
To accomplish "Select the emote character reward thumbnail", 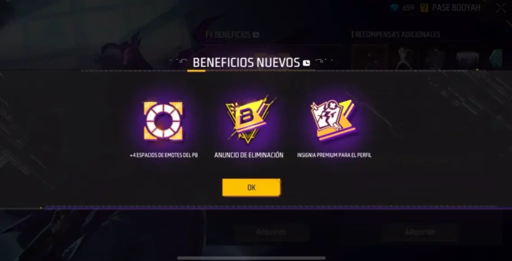I will tap(404, 57).
